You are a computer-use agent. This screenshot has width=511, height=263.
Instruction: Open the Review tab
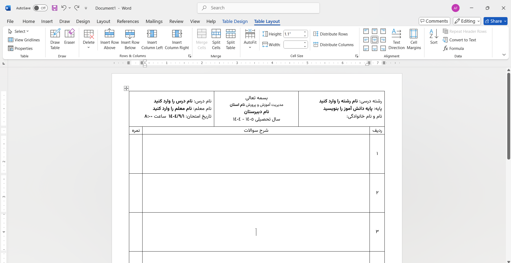(176, 21)
